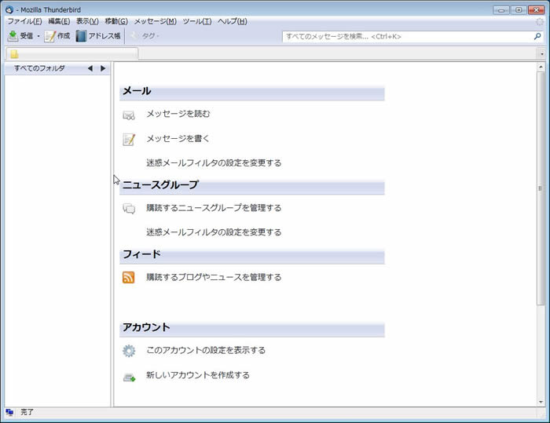Open the 移動(G) menu
This screenshot has height=423, width=550.
(116, 21)
